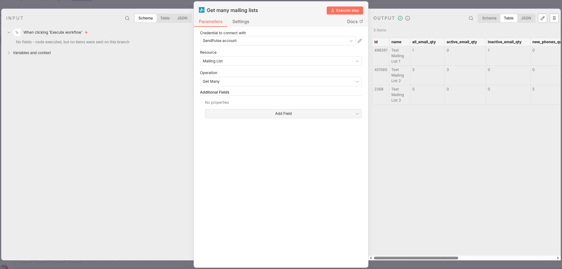
Task: Click the 'id' column header
Action: pos(381,42)
